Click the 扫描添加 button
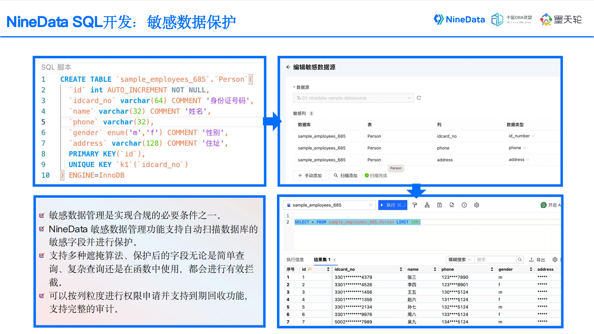 [345, 176]
